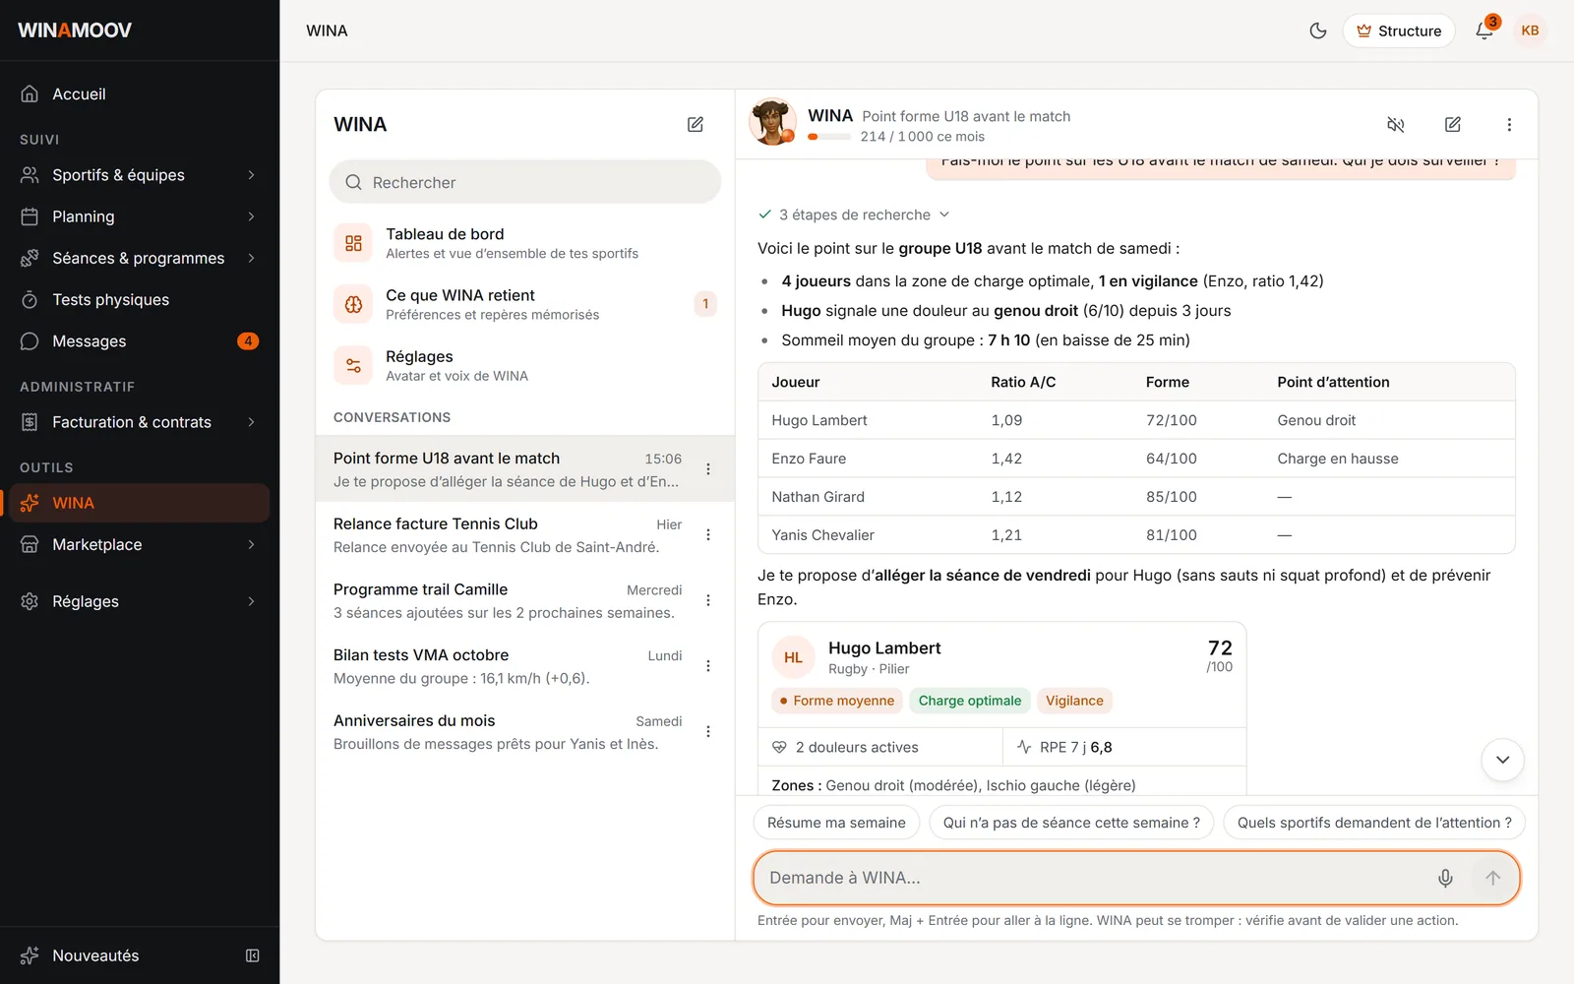Click the WINA avatar thumbnail in the chat header

click(x=773, y=123)
